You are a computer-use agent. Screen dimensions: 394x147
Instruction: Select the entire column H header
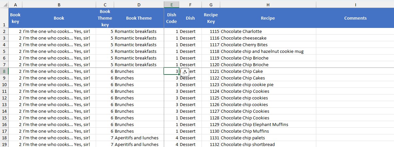point(268,4)
